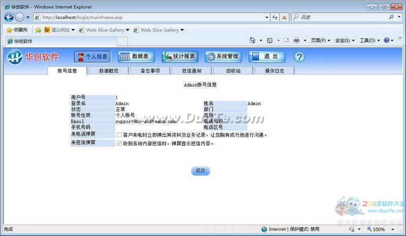Switch to the 数据概览 tab
Image resolution: width=406 pixels, height=236 pixels.
109,71
